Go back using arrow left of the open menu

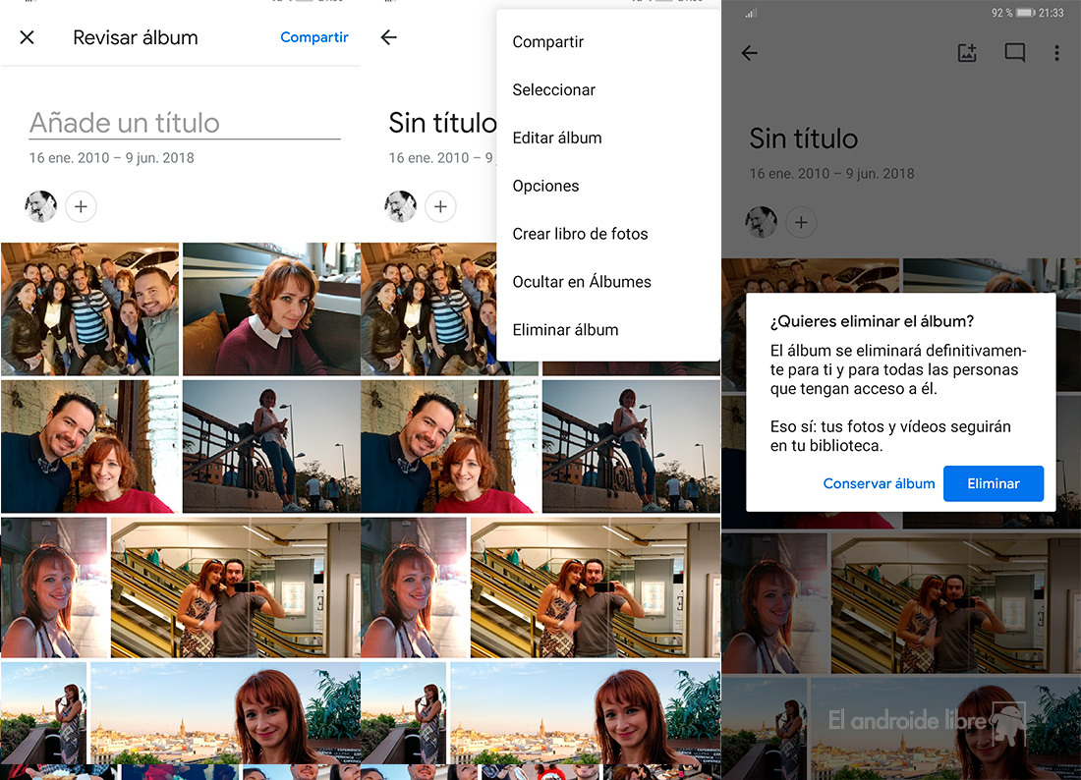(389, 37)
